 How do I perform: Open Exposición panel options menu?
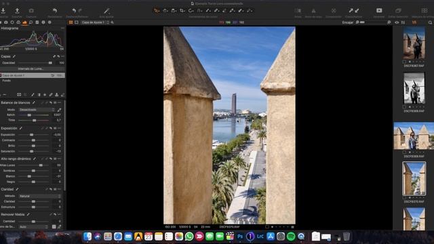(60, 128)
